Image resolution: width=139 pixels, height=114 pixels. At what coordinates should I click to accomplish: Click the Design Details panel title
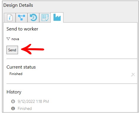click(x=18, y=5)
